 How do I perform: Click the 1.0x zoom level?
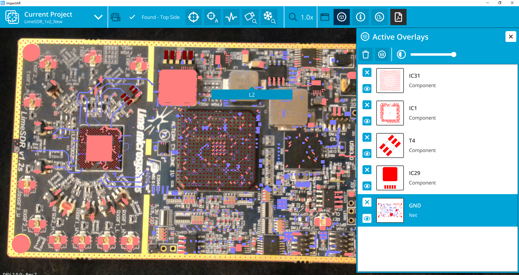pos(307,17)
